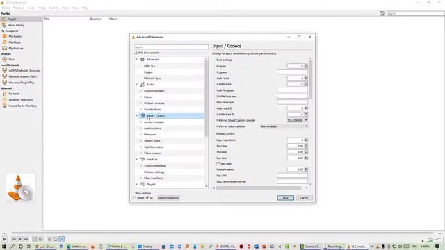Toggle the random shuffle button
The height and width of the screenshot is (250, 445).
pyautogui.click(x=62, y=239)
